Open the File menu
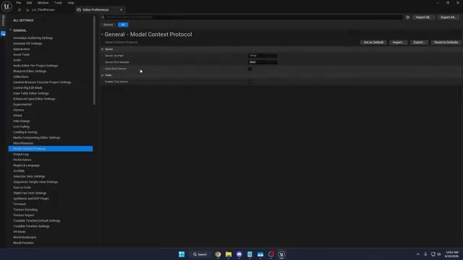This screenshot has width=463, height=260. [18, 3]
